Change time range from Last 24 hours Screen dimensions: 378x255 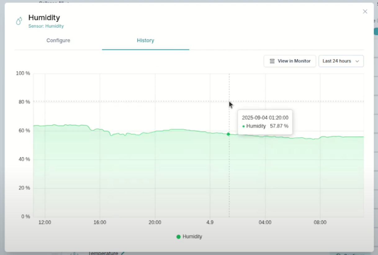(341, 61)
